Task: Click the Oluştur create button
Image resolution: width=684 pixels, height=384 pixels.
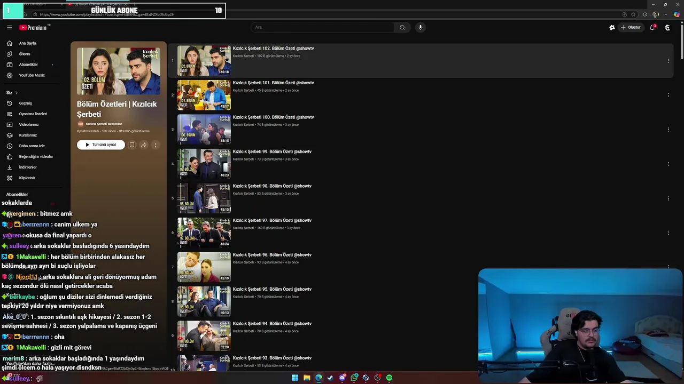Action: 631,27
